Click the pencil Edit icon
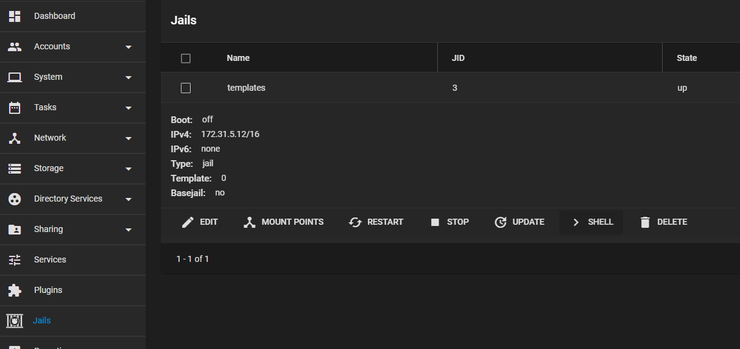Screen dimensions: 740x349 (188, 222)
